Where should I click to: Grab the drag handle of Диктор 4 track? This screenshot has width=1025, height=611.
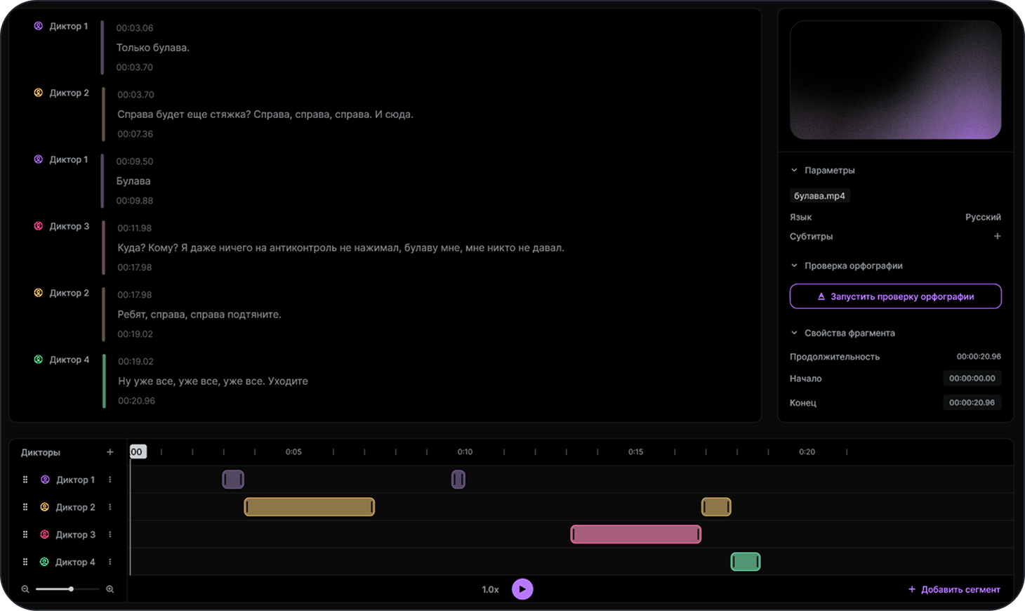(25, 562)
